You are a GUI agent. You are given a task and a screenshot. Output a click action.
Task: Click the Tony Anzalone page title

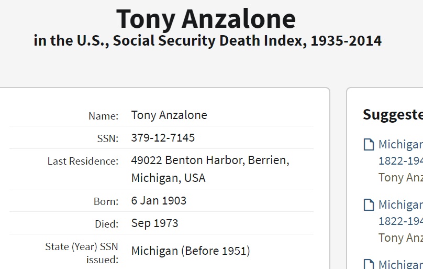click(x=206, y=19)
